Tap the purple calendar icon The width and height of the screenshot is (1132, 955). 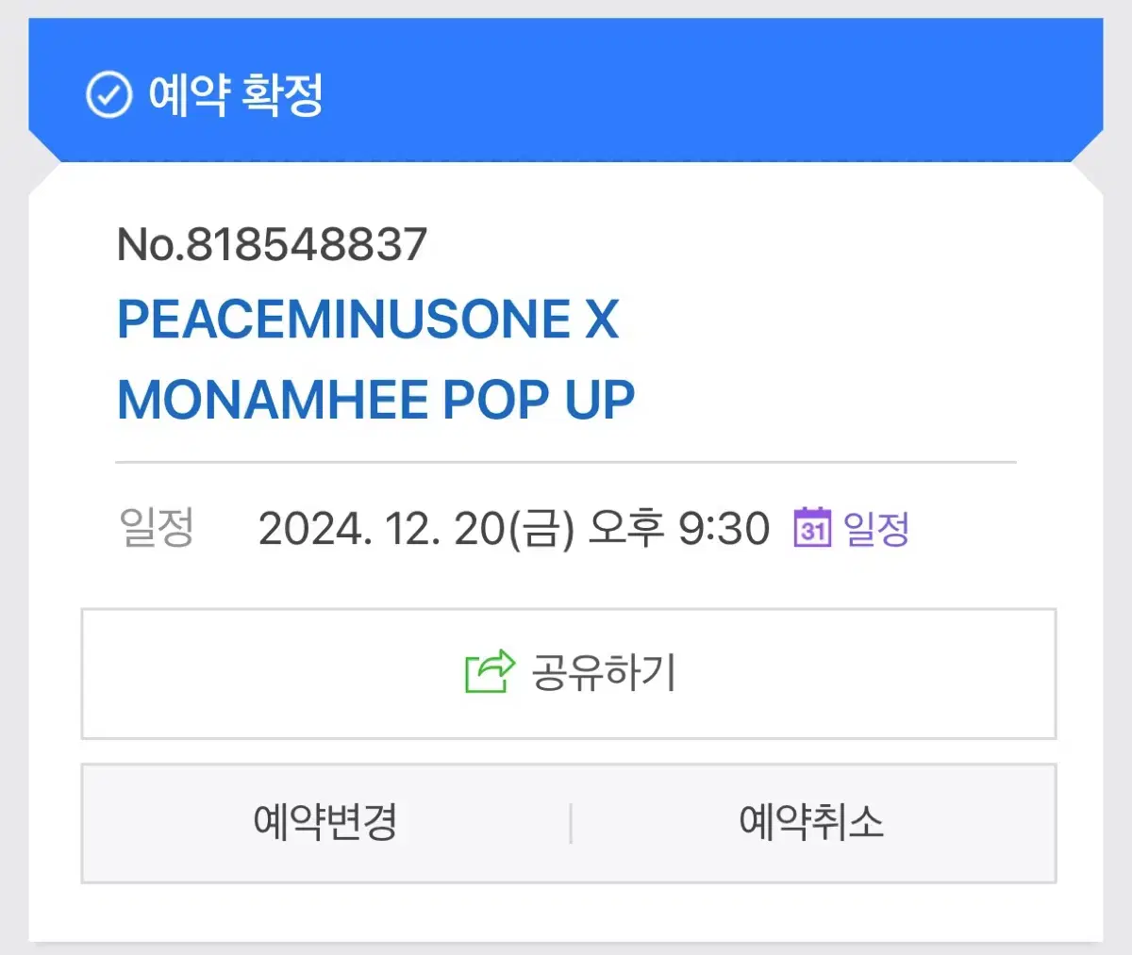[812, 527]
